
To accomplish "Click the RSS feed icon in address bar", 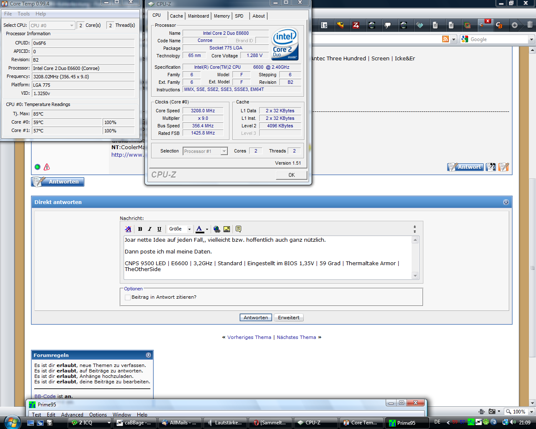I will 446,39.
